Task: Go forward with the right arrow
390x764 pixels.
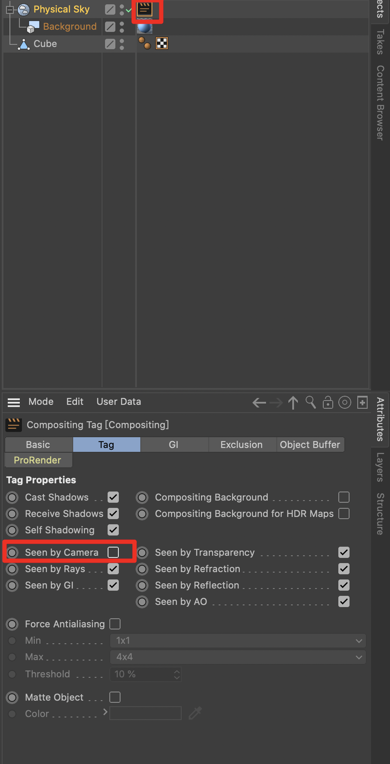Action: tap(276, 403)
